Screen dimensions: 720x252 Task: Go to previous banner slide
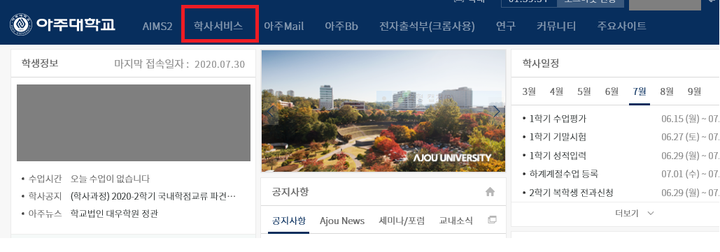coord(270,111)
